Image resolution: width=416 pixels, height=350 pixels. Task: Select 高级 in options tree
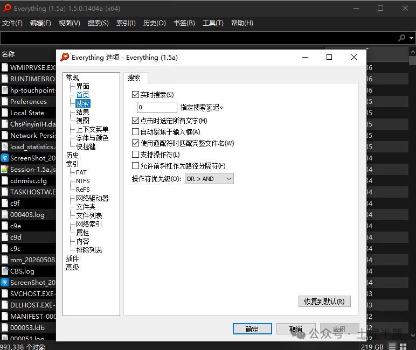(72, 267)
